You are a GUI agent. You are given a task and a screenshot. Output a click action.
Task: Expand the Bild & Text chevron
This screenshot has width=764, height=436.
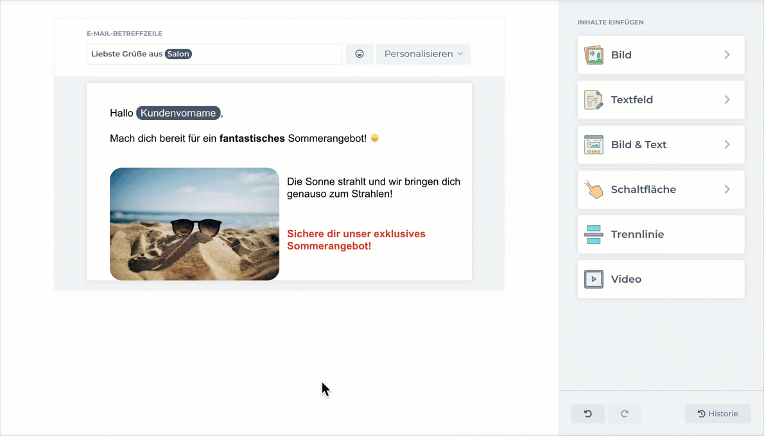point(727,144)
